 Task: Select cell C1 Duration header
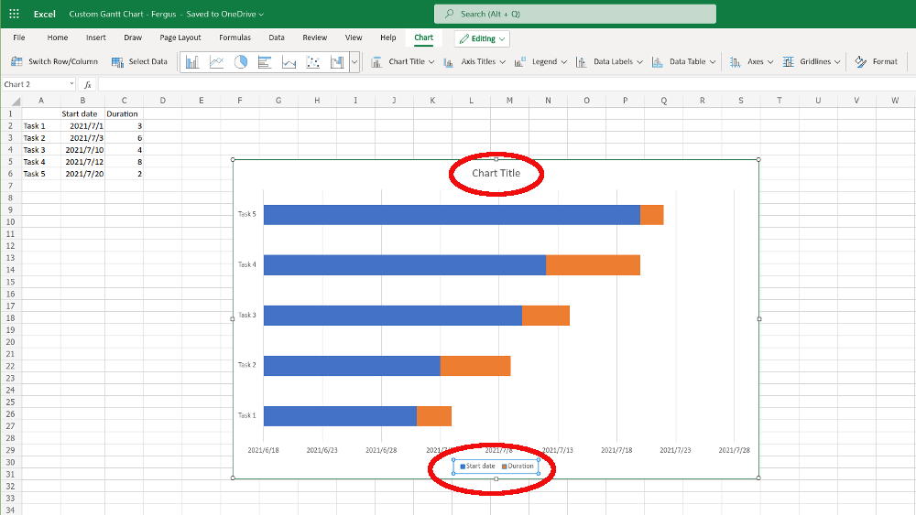point(124,113)
